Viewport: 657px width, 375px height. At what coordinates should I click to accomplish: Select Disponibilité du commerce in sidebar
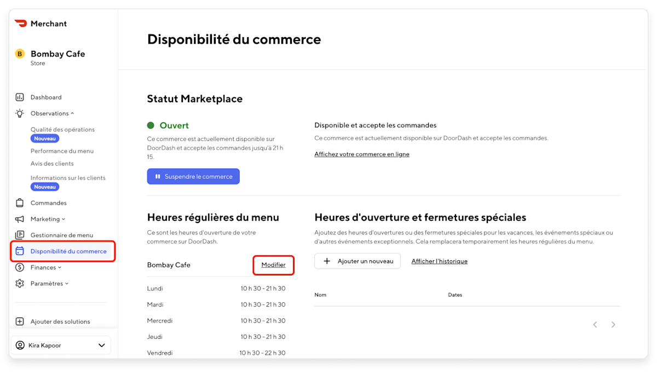point(62,251)
